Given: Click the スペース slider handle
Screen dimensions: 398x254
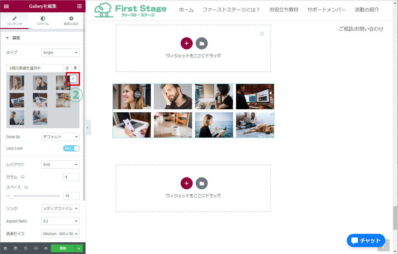Looking at the screenshot, I should pos(11,196).
